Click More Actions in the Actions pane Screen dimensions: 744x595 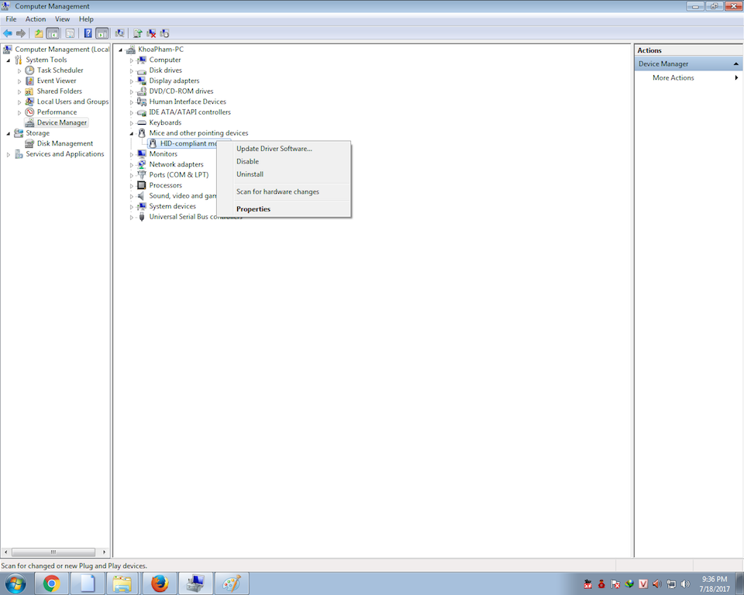click(673, 77)
